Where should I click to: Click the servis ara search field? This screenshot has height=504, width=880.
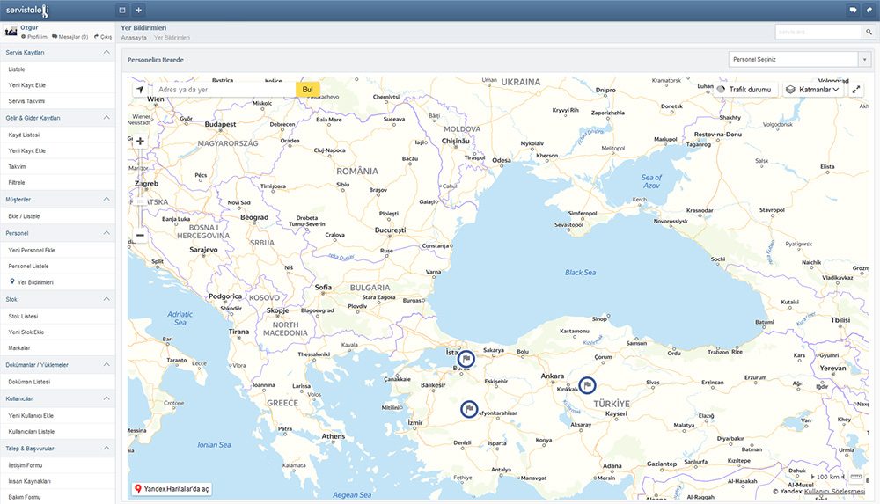pos(818,32)
